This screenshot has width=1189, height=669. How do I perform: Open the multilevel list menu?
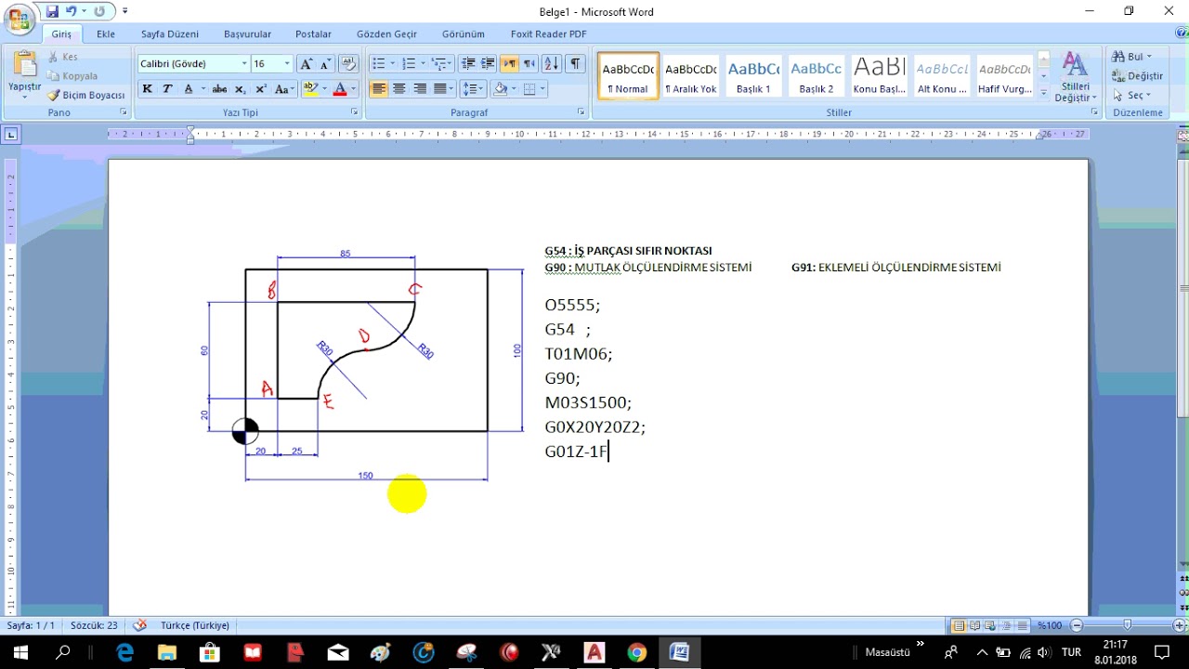[x=439, y=64]
